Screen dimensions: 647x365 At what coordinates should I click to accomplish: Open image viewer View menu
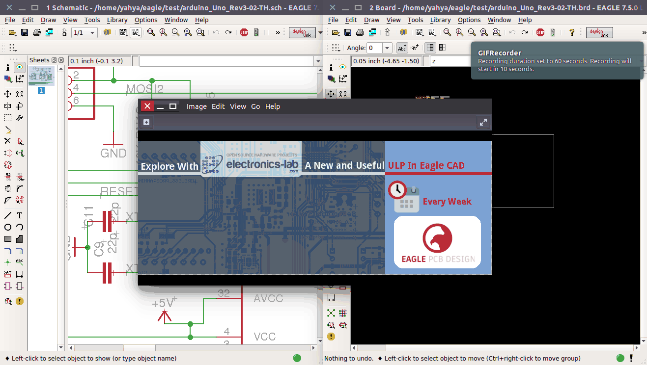click(x=238, y=106)
